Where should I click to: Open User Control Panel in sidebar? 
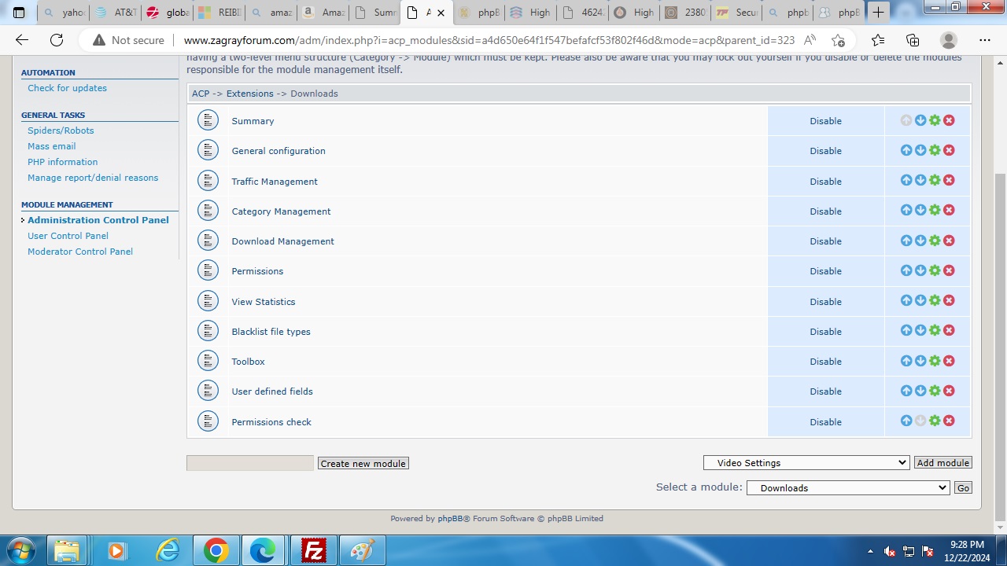68,236
